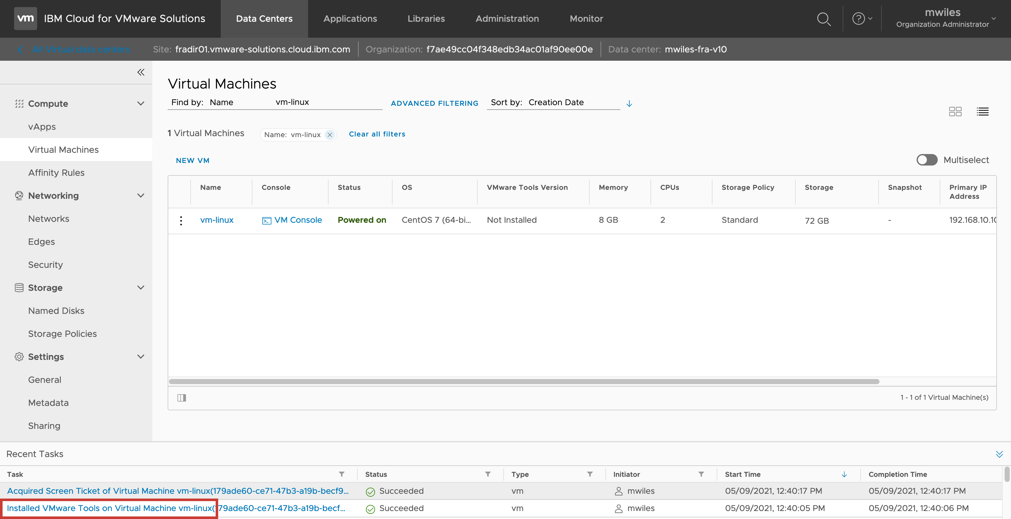This screenshot has height=519, width=1011.
Task: Select Edges in the Networking sidebar
Action: click(41, 242)
